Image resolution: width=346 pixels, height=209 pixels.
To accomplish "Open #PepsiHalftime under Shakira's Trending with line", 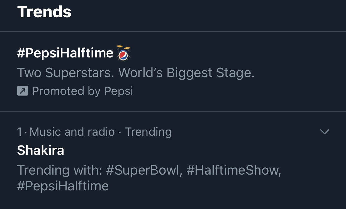I will coord(63,186).
